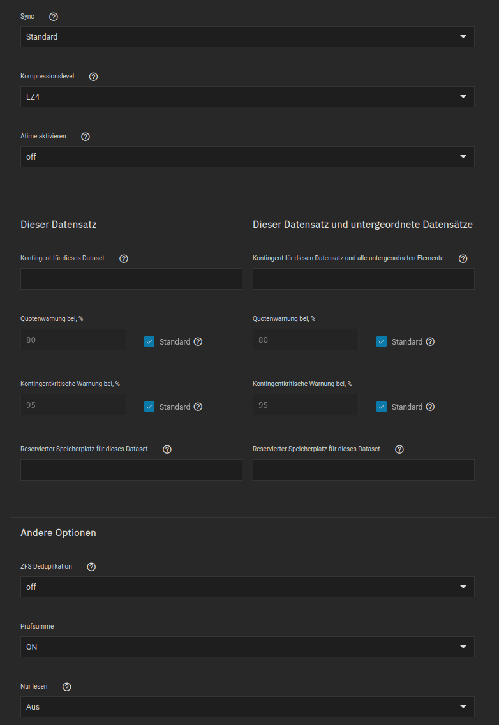Open the Atime aktivieren dropdown
Screen dimensions: 499x725
247,157
